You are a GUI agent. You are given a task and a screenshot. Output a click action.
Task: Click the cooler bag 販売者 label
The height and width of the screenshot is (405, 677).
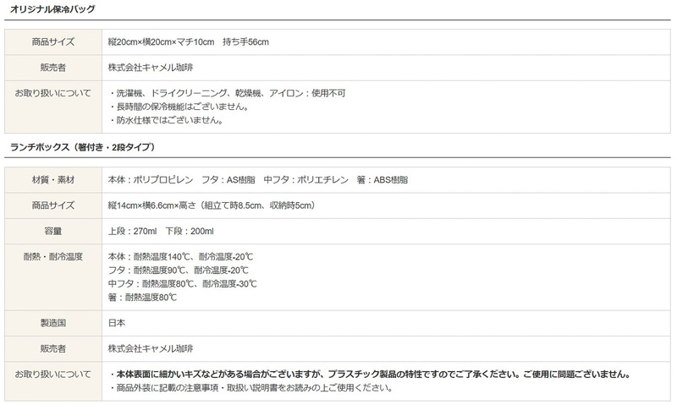(53, 68)
